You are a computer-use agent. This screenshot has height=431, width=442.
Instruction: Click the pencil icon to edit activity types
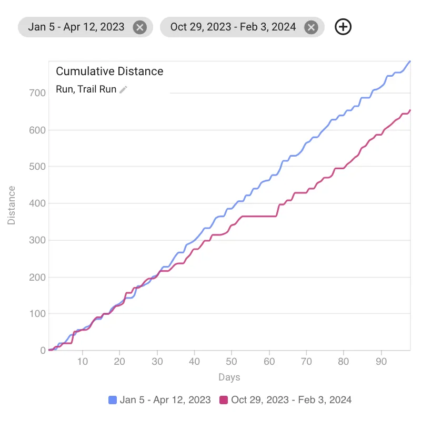click(x=123, y=89)
